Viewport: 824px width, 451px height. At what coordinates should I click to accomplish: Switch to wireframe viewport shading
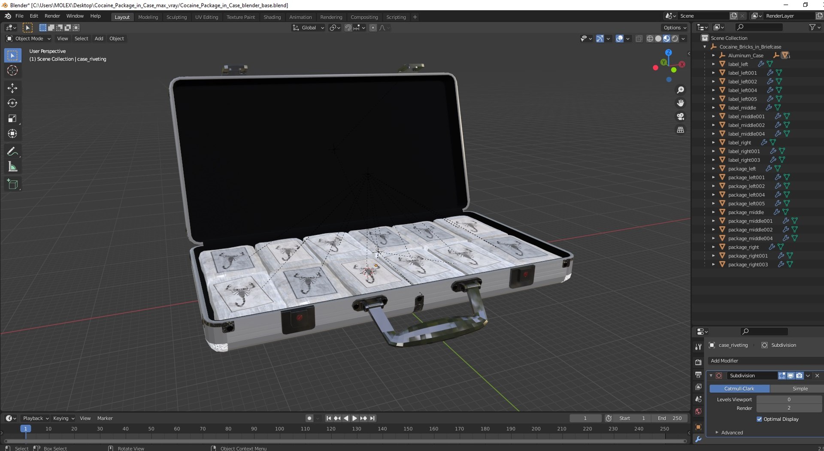click(x=650, y=39)
